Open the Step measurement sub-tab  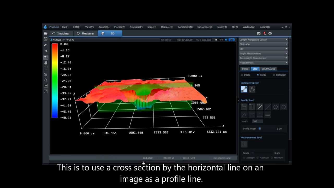(255, 69)
